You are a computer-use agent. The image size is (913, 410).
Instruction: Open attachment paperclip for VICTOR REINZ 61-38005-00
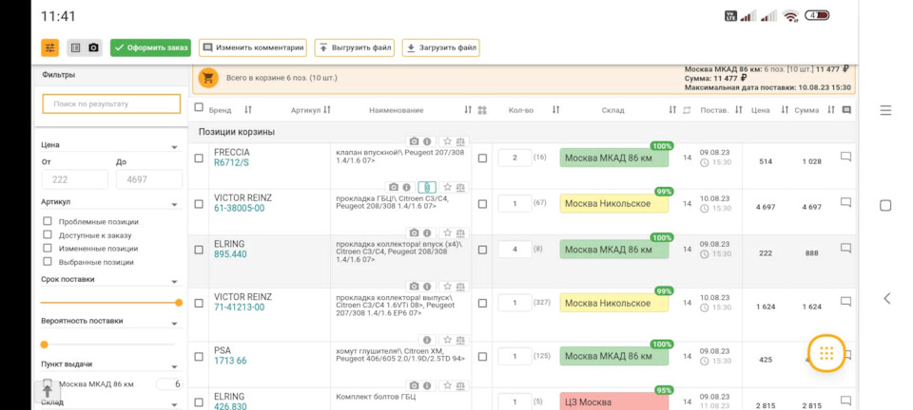click(x=426, y=187)
